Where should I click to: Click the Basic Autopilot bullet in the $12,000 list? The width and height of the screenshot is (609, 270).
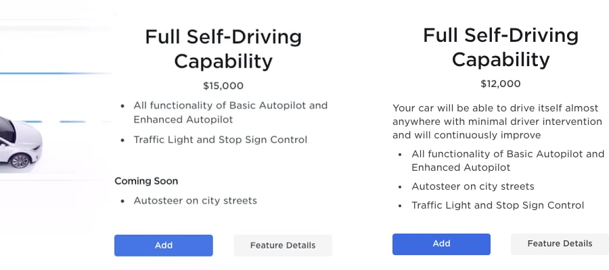click(x=508, y=161)
